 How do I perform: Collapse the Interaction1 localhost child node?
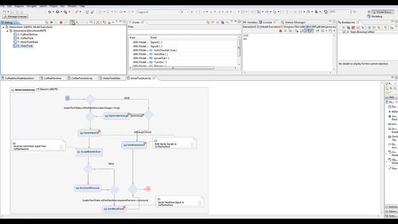(7, 30)
